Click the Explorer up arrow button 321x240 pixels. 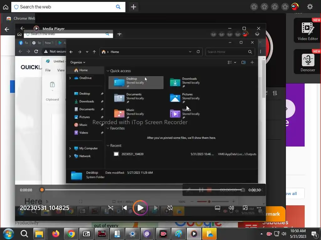coord(94,52)
